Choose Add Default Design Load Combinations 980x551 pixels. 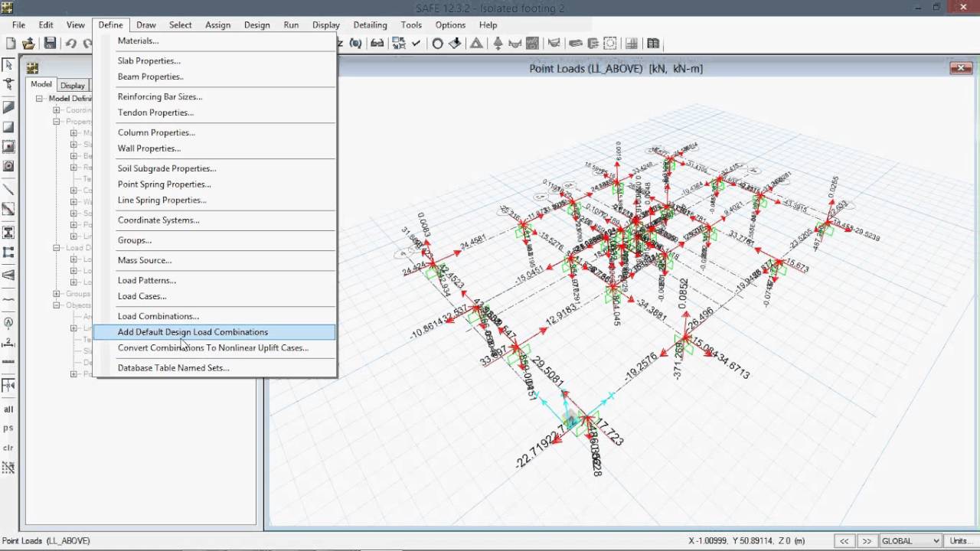pyautogui.click(x=214, y=332)
